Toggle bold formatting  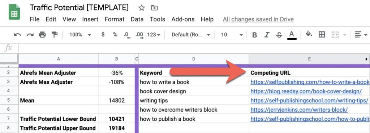pos(254,35)
